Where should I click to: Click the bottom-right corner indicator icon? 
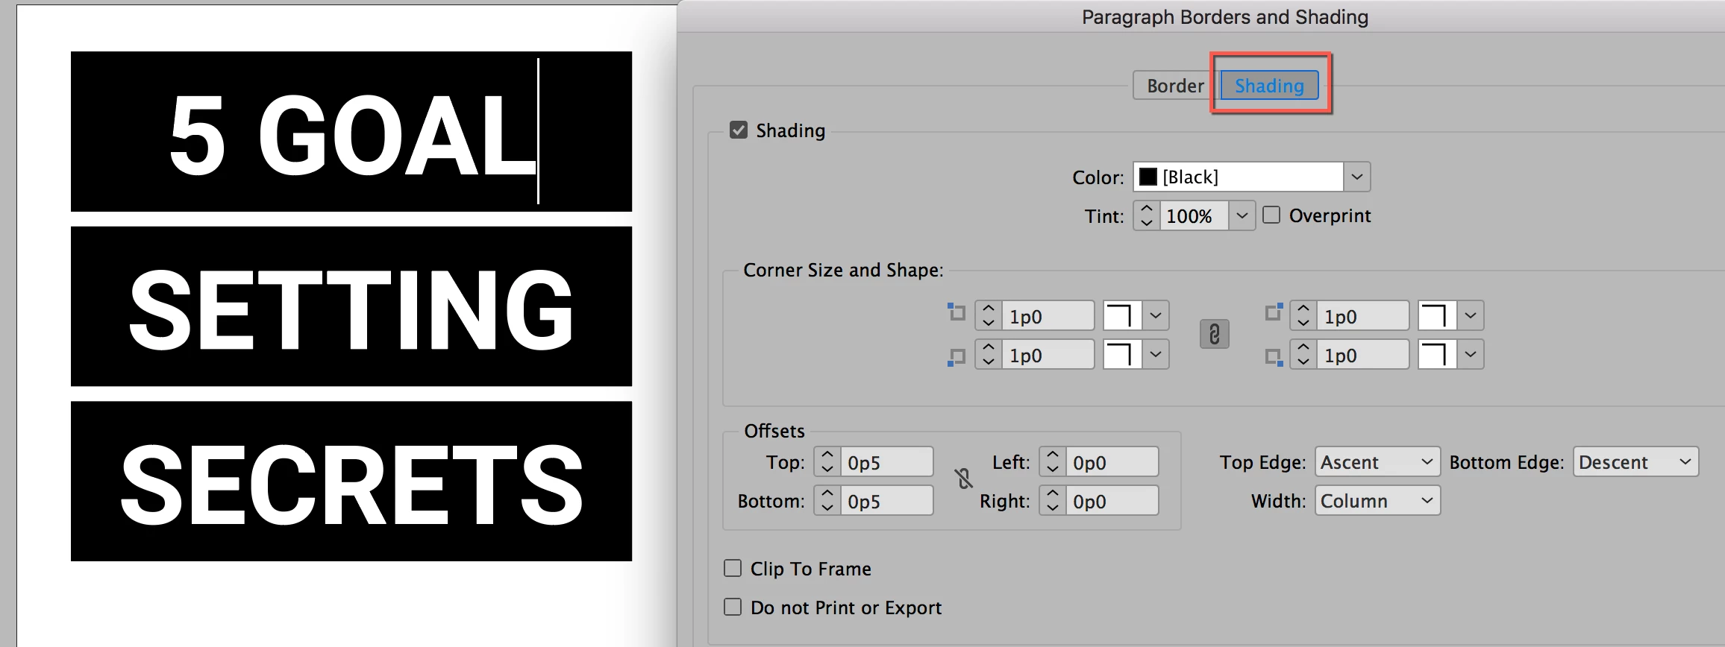[1274, 358]
